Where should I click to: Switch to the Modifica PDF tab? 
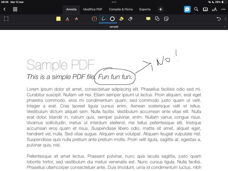point(93,9)
